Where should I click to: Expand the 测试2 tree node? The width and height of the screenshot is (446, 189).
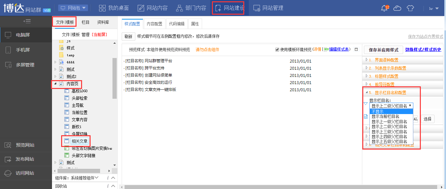[x=55, y=77]
